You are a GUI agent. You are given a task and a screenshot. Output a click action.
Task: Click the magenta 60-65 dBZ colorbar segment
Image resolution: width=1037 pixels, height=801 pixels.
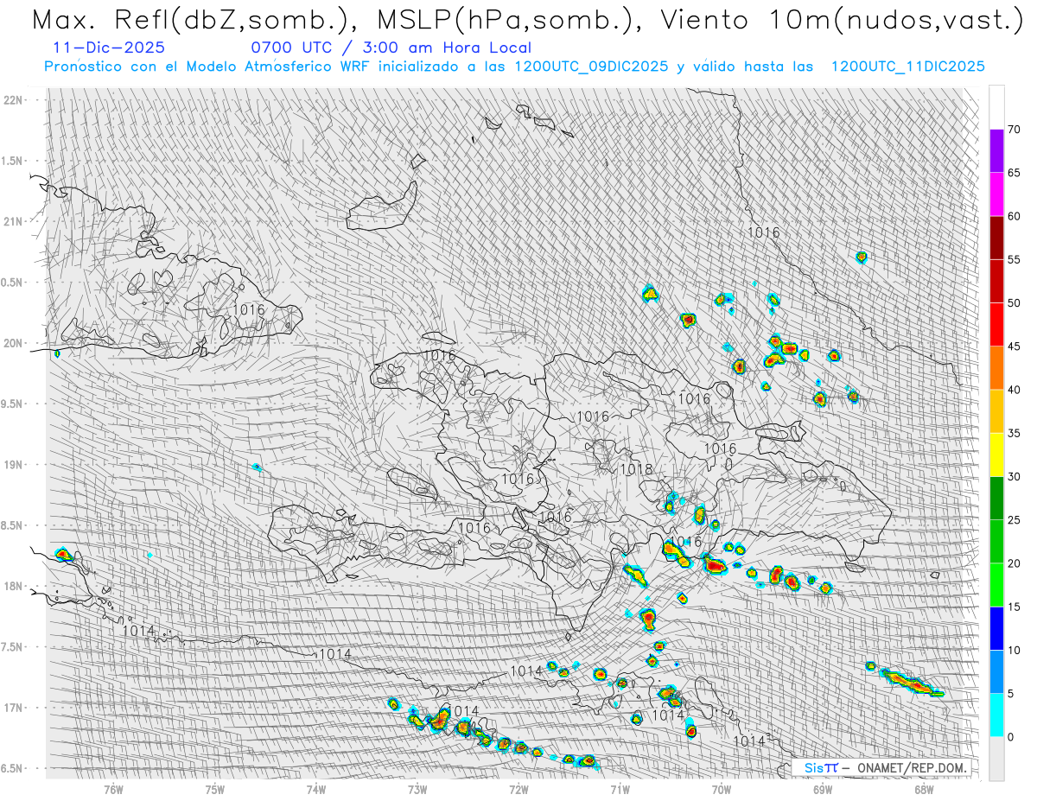(x=996, y=194)
